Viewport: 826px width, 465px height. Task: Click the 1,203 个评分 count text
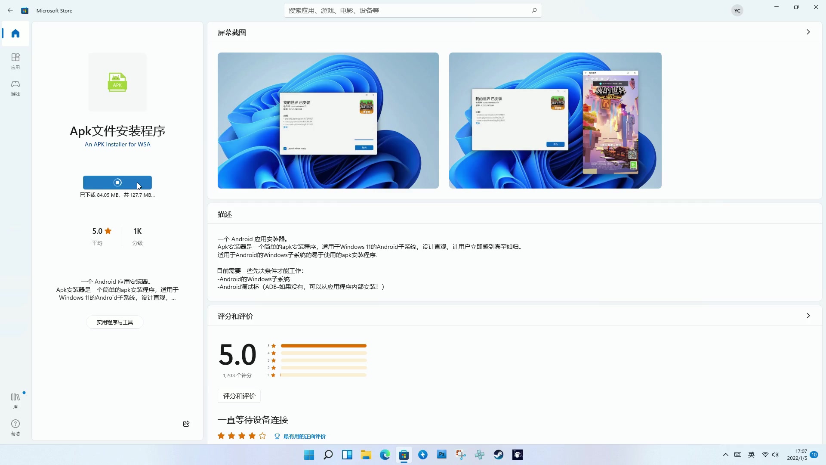pos(237,375)
